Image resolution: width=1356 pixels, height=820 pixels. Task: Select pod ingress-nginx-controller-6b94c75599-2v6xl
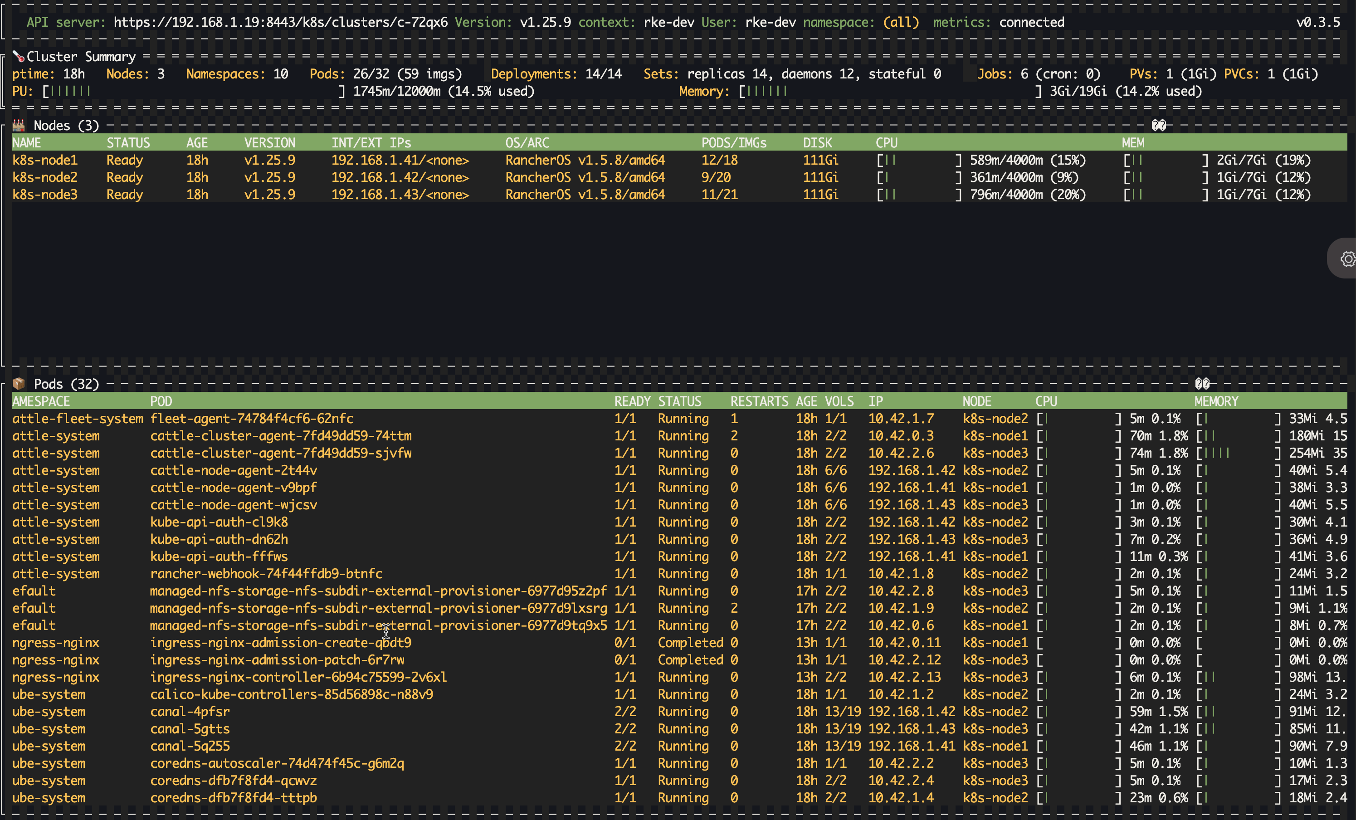click(x=299, y=677)
